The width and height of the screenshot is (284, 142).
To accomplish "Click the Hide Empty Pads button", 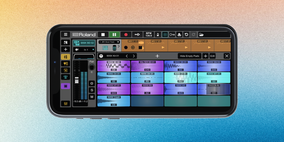I will click(190, 56).
